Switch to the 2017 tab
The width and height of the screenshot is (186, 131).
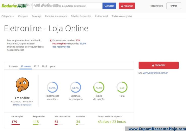click(x=36, y=66)
